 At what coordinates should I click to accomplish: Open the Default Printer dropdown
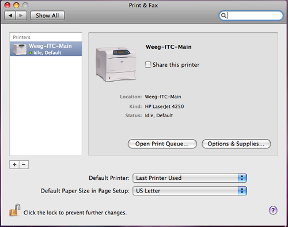tap(190, 178)
